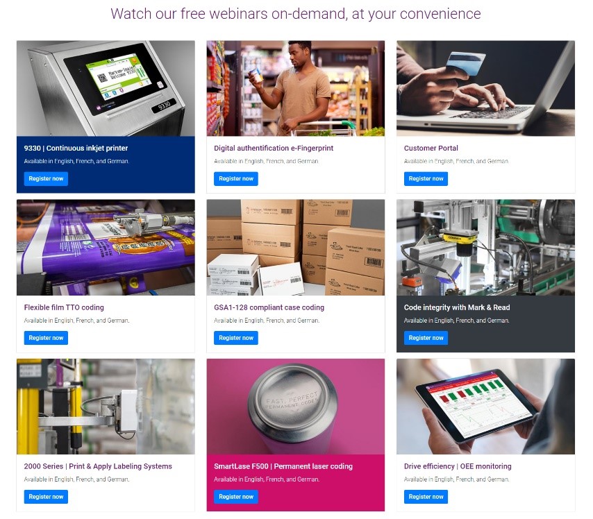Click Register now under Drive efficiency OEE monitoring
Viewport: 593px width, 519px height.
(x=426, y=497)
